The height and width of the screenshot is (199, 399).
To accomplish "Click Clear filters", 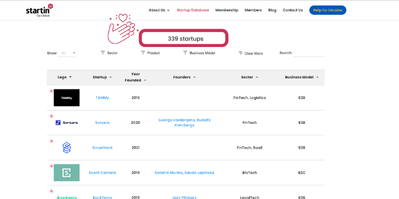I will (250, 53).
